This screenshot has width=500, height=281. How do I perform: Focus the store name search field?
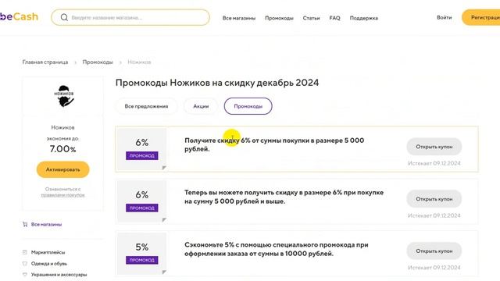pos(130,17)
